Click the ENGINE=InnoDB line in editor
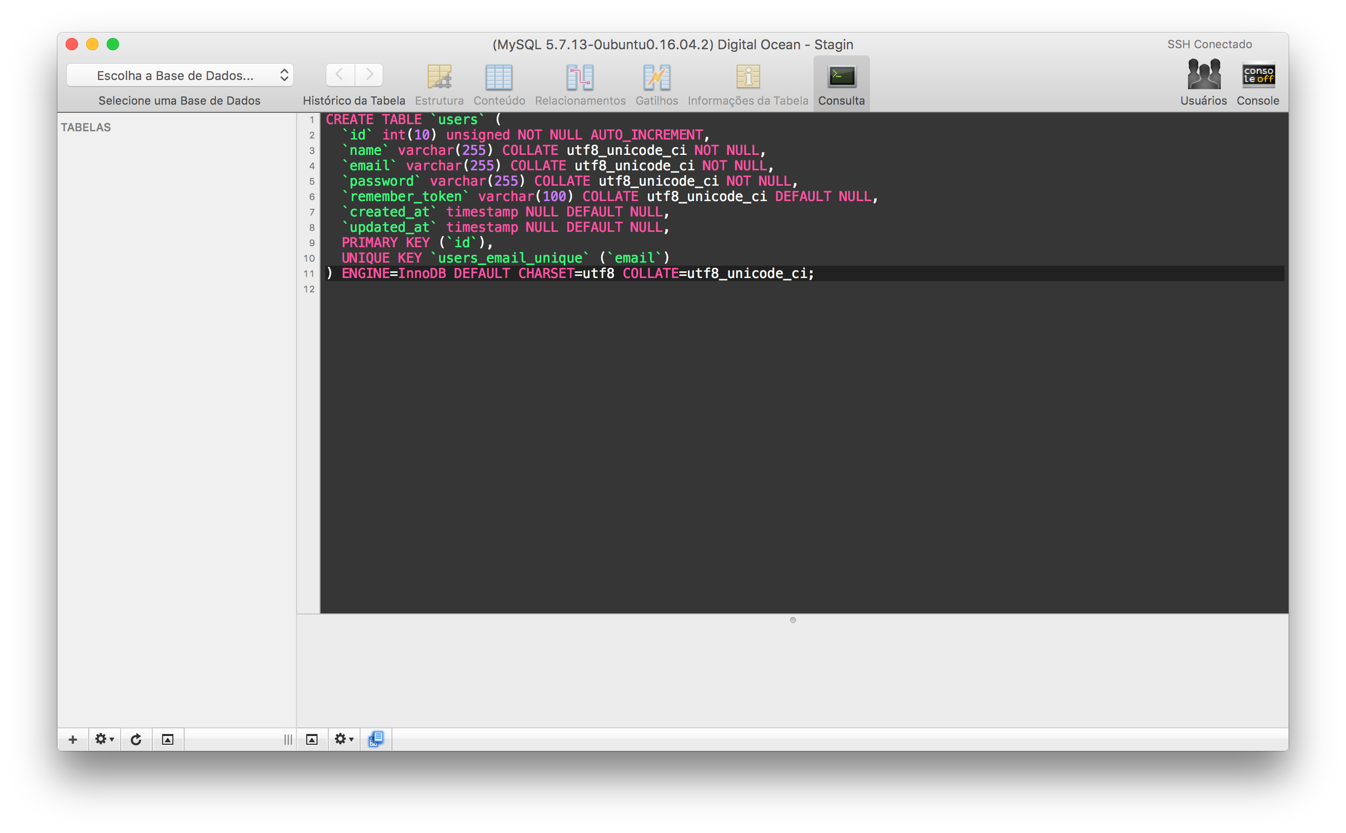The width and height of the screenshot is (1346, 833). click(x=570, y=274)
